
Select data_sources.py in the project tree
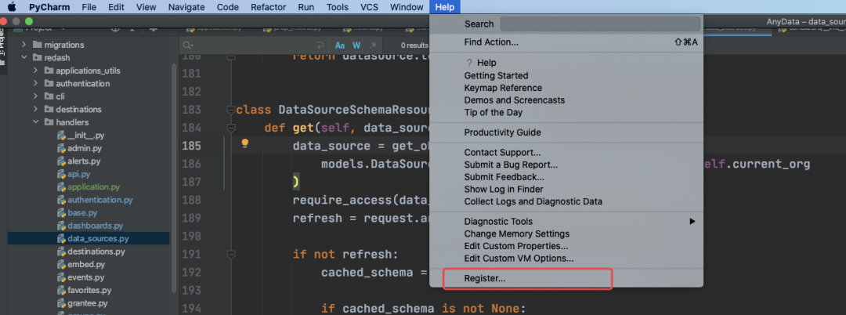point(98,239)
